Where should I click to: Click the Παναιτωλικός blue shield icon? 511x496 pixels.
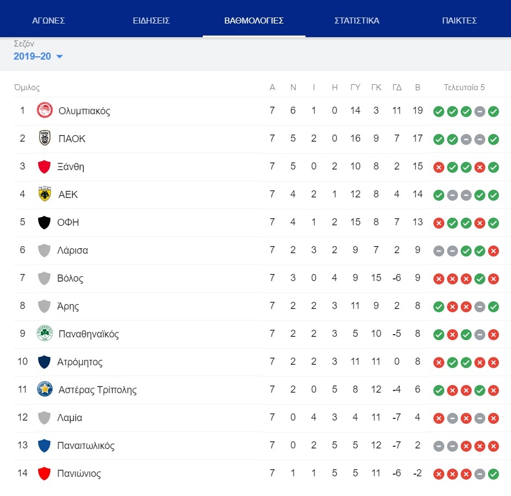(44, 445)
